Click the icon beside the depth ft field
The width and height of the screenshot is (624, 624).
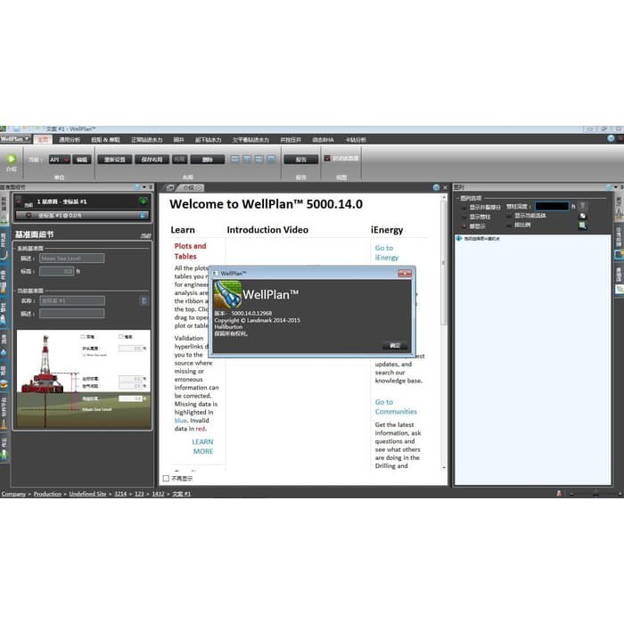point(583,206)
